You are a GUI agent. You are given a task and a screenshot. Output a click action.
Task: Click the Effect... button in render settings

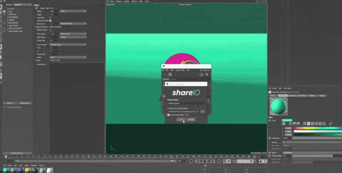tap(10, 103)
